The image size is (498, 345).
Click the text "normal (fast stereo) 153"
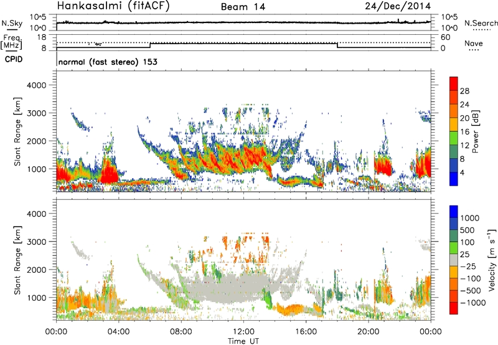[108, 62]
